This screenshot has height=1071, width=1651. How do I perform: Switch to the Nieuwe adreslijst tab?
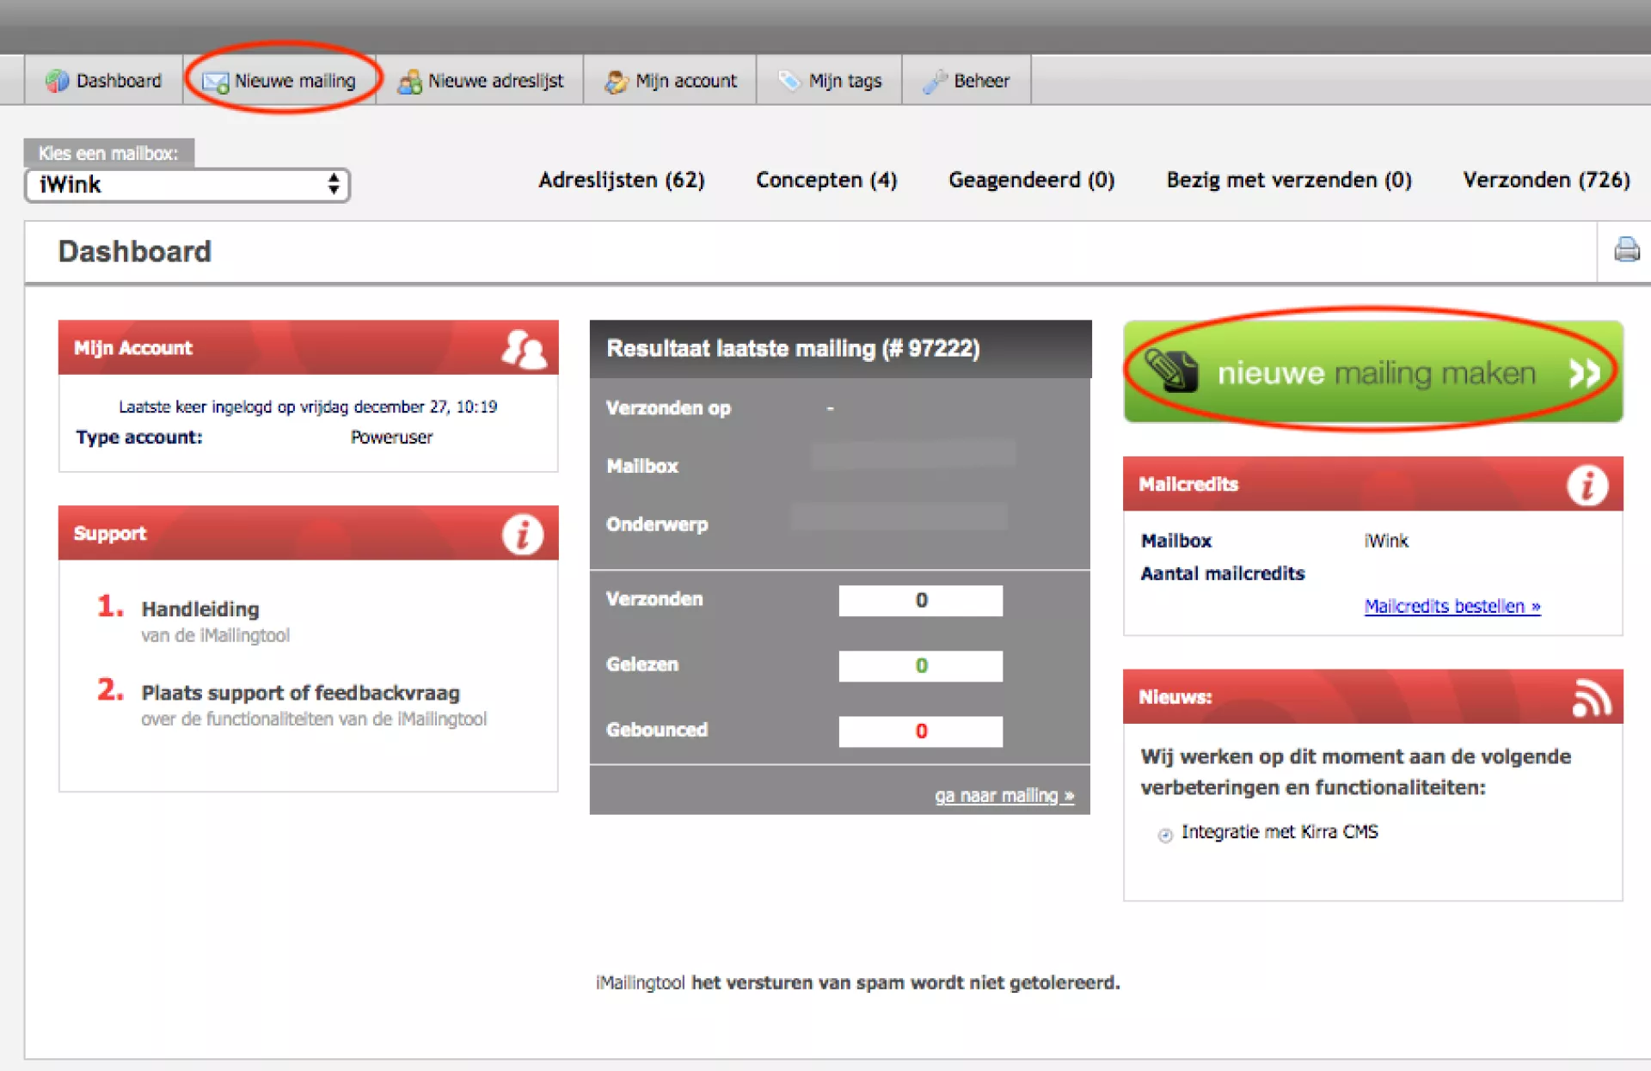point(480,81)
